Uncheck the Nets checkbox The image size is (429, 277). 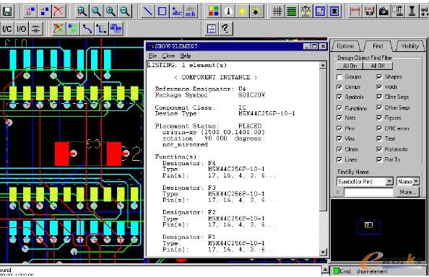pos(339,118)
